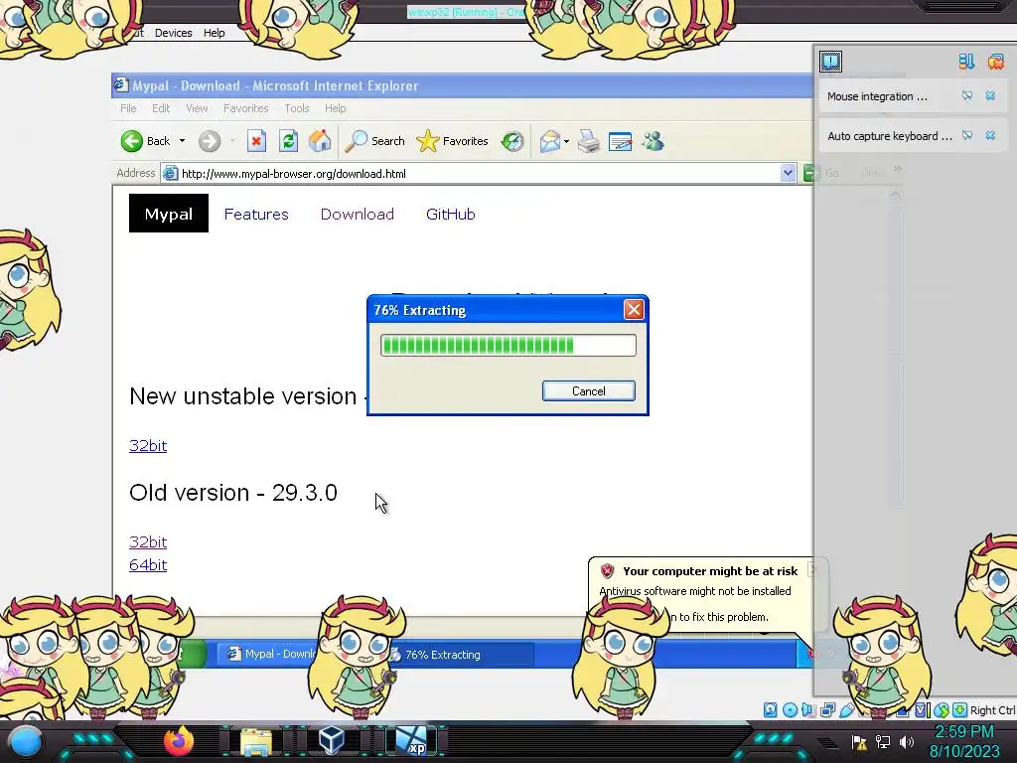The image size is (1017, 763).
Task: Click the VirtualBox cube taskbar icon
Action: tap(332, 741)
